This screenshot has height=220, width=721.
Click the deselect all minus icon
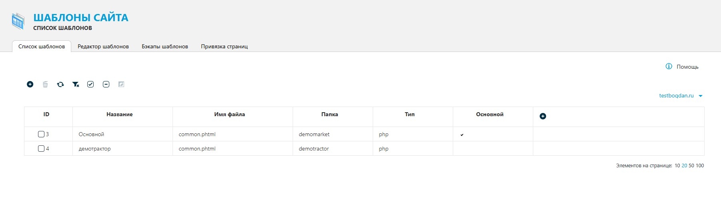coord(106,84)
